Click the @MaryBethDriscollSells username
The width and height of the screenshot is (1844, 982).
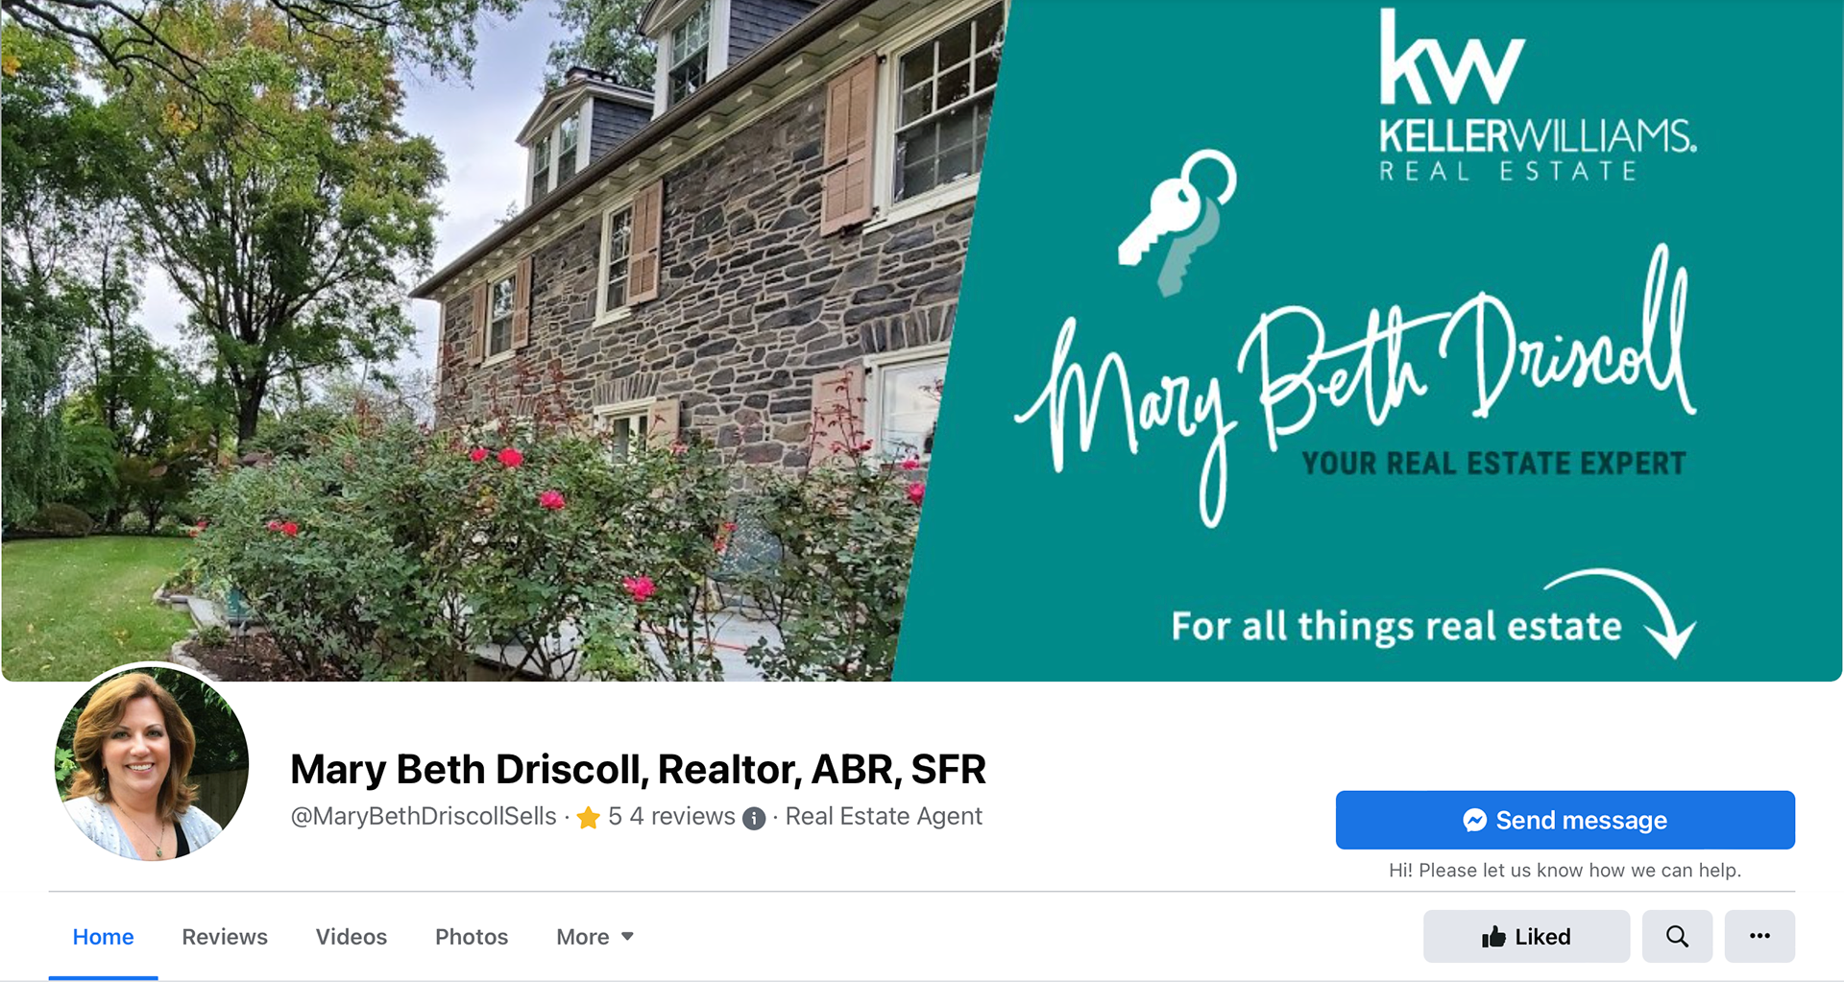point(424,817)
